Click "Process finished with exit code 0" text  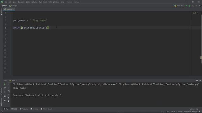37,95
